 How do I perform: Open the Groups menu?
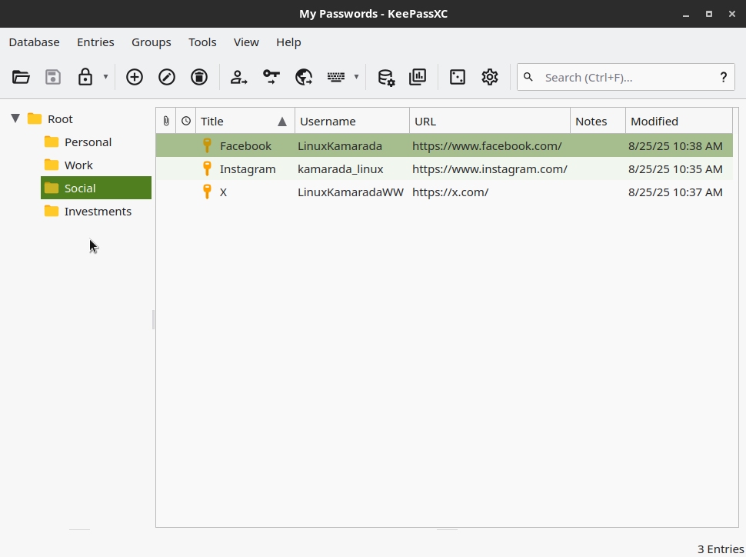(152, 42)
